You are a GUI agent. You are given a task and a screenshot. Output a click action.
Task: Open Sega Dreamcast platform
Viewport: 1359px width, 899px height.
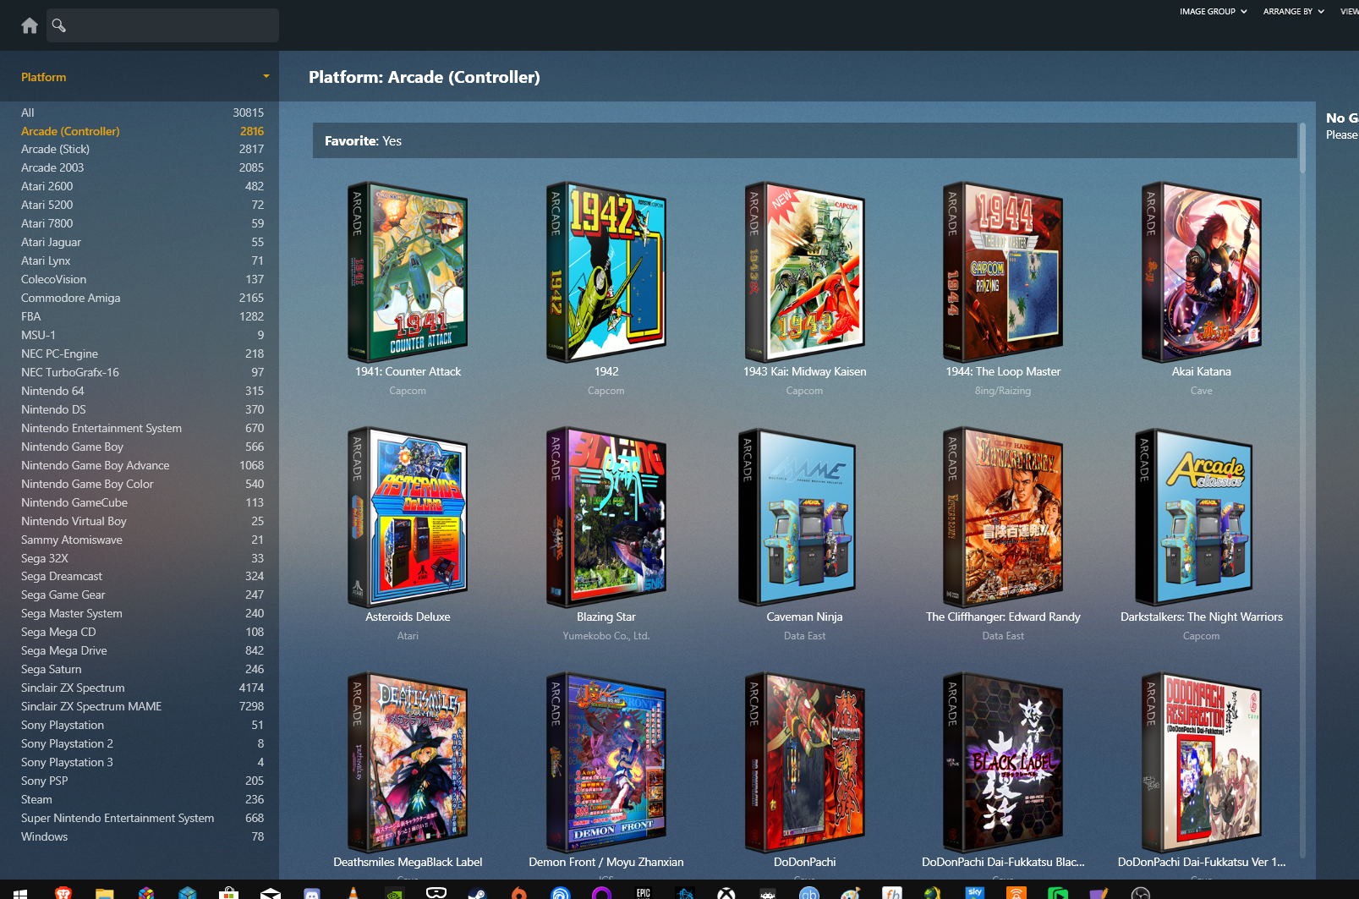(x=142, y=576)
